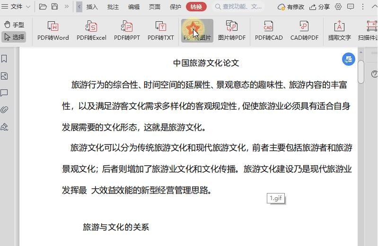Open the attachments paperclip panel
378x246 pixels.
4,110
